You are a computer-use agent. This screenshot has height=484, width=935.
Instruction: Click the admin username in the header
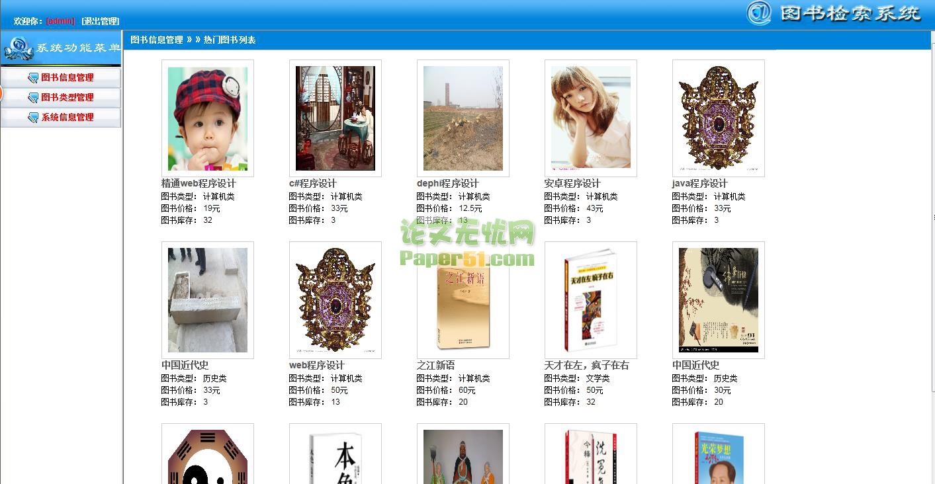61,21
